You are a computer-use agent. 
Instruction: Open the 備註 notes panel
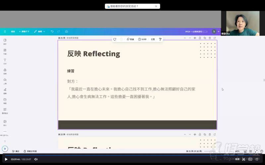tap(16, 151)
